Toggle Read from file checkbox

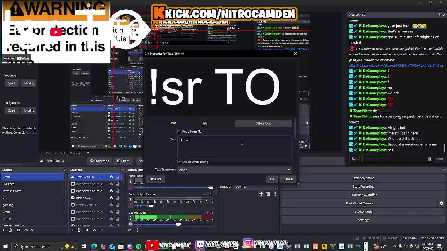[x=179, y=132]
